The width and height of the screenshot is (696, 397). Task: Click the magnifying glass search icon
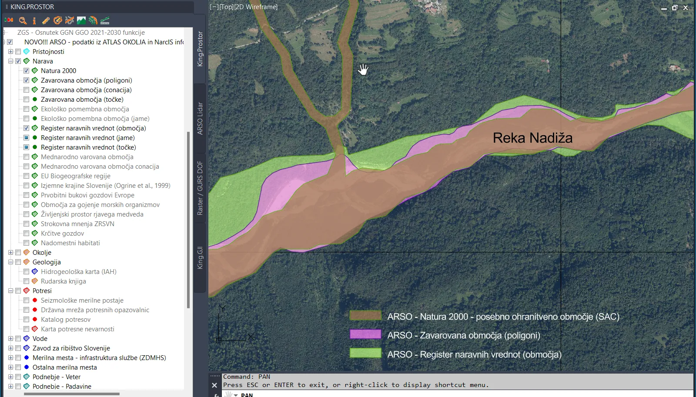pos(23,20)
